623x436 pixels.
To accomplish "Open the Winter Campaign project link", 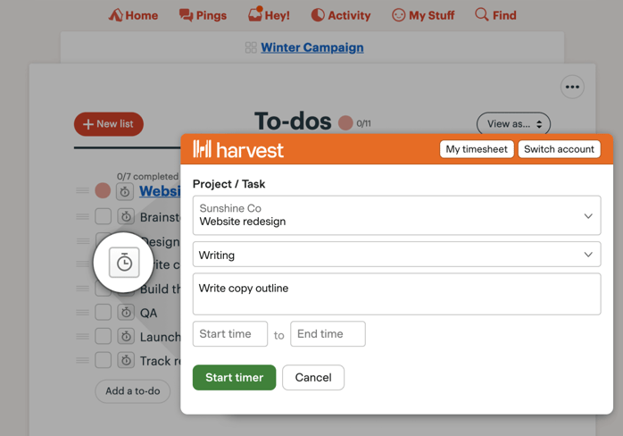I will [x=311, y=47].
